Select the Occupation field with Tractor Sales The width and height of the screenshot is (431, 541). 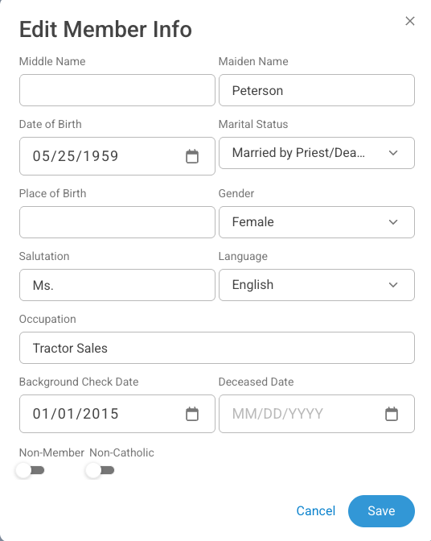click(x=217, y=348)
